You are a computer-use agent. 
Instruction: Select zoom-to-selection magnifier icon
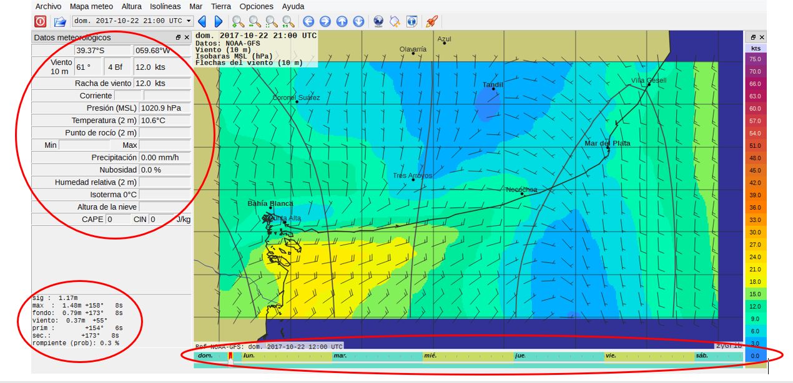(272, 22)
